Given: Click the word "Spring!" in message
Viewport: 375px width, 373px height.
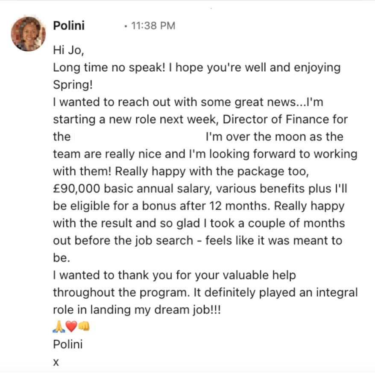Looking at the screenshot, I should point(72,85).
